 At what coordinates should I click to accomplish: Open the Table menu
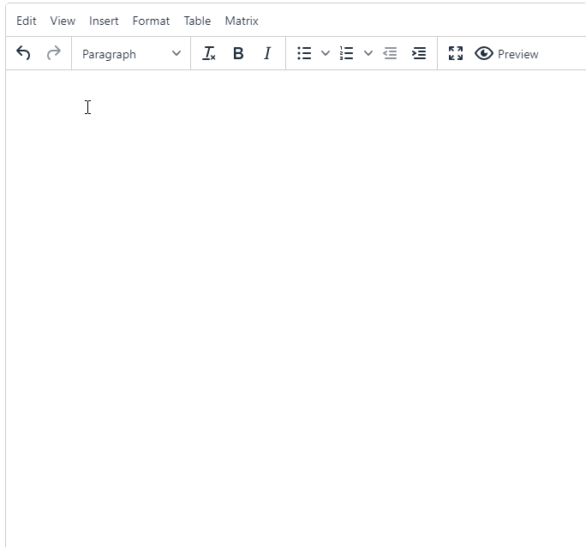(197, 21)
